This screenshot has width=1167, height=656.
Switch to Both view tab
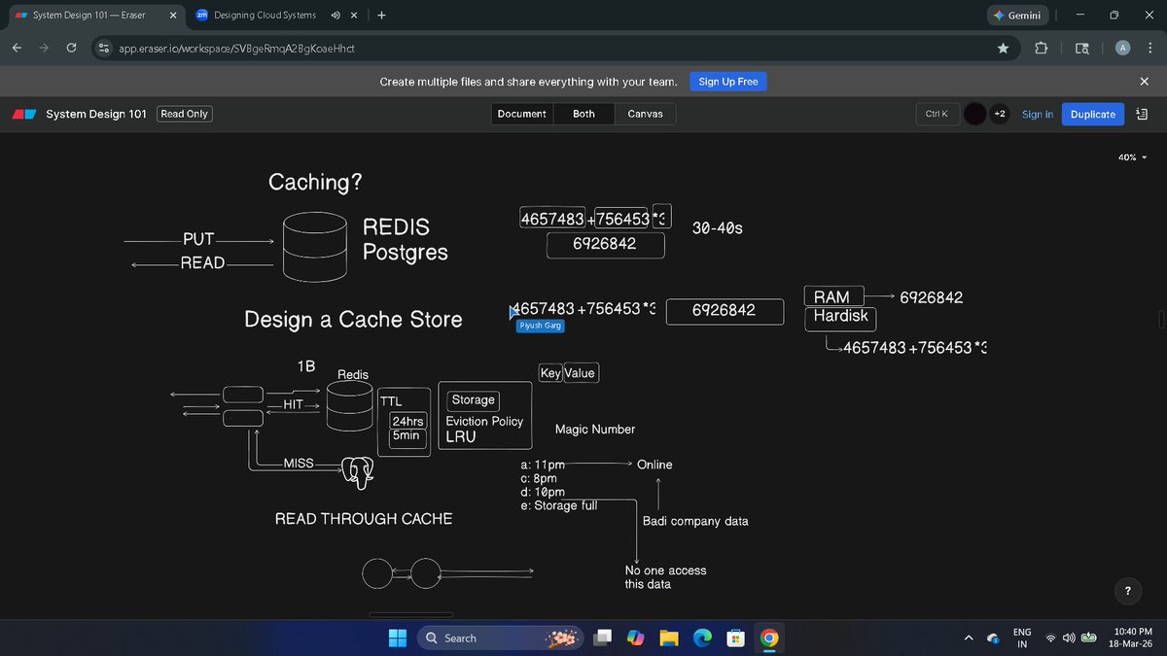(x=583, y=114)
